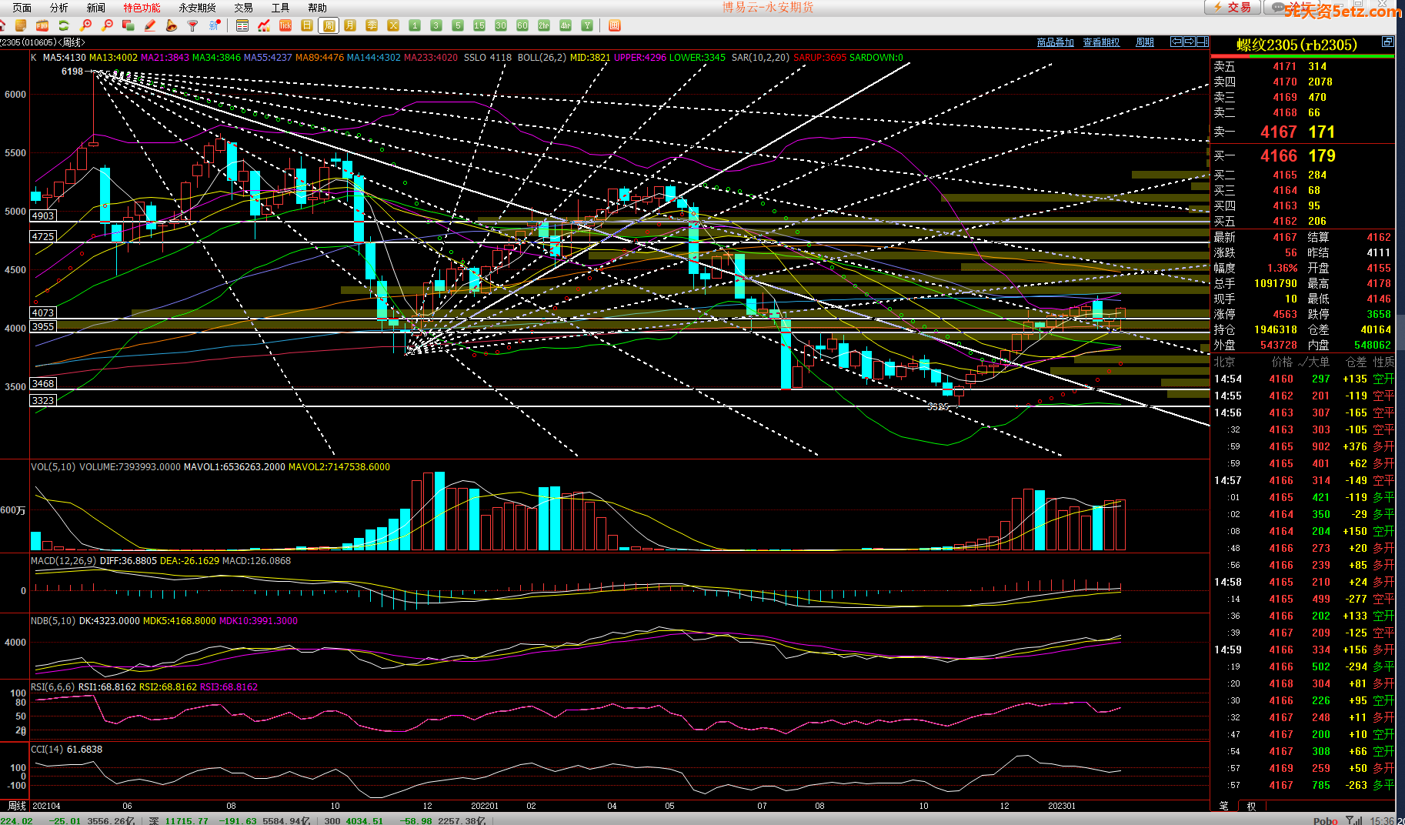Click the orange X period icon
This screenshot has height=825, width=1405.
coord(393,25)
